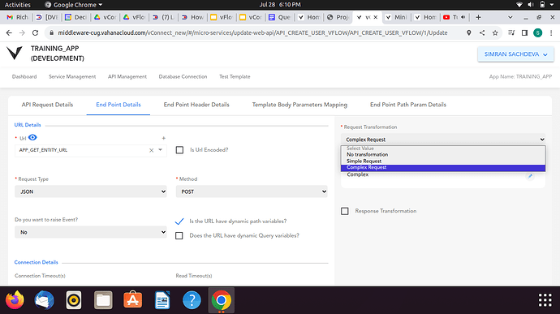Close the active browser tab

click(x=376, y=17)
